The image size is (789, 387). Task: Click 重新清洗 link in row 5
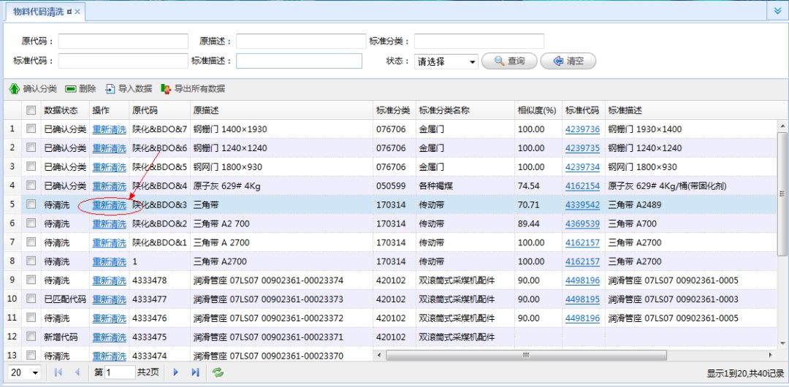coord(109,205)
